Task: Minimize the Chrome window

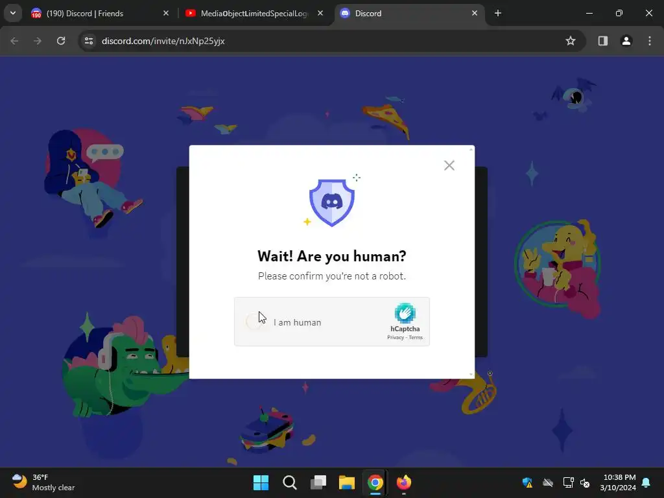Action: (589, 13)
